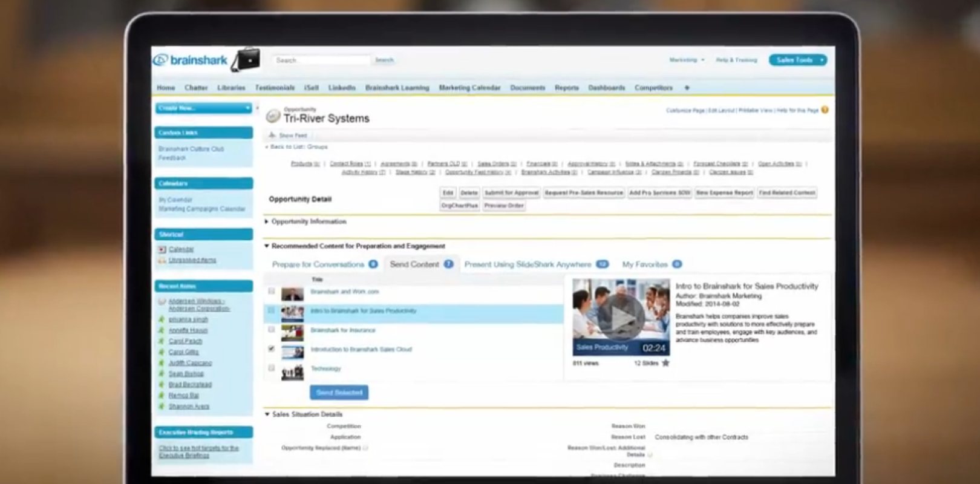Screen dimensions: 980x484
Task: Click the opportunity icon beside Tri-River Systems
Action: pos(273,115)
